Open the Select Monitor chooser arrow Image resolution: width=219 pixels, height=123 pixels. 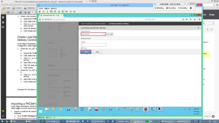(104, 34)
